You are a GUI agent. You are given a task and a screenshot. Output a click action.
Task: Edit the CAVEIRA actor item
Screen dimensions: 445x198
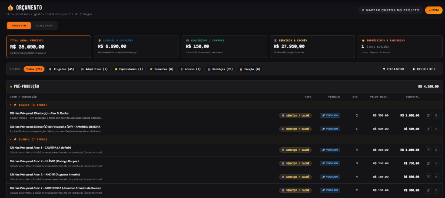(x=428, y=150)
